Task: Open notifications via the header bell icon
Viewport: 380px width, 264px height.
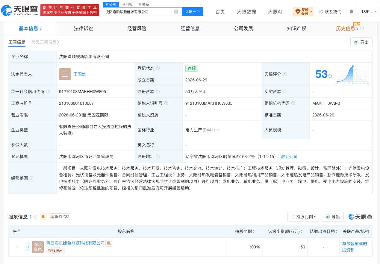Action: point(351,12)
